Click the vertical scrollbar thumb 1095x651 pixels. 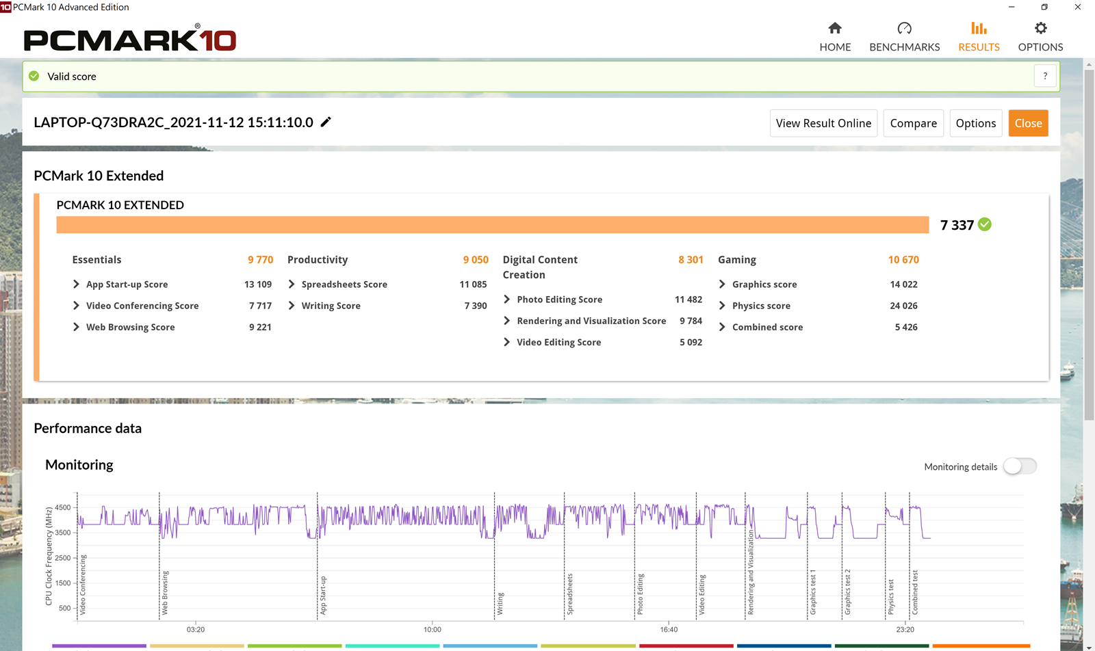tap(1089, 239)
